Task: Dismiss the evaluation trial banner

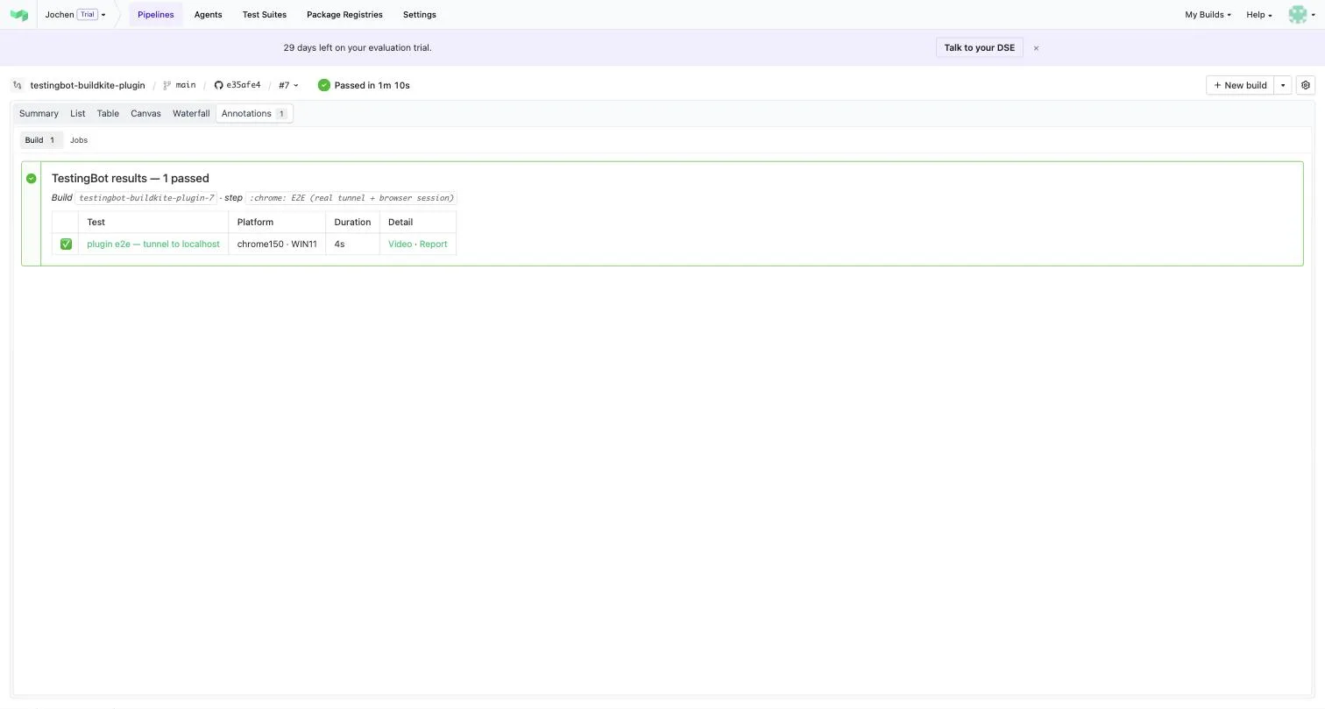Action: 1036,48
